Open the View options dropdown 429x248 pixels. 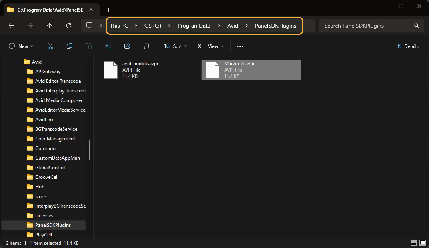click(x=211, y=46)
